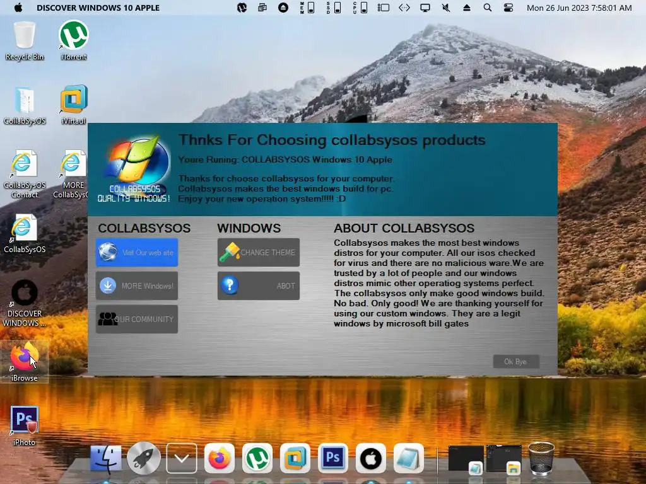
Task: Click the 'WINDOWS' heading above CHANGE THEME
Action: [249, 228]
